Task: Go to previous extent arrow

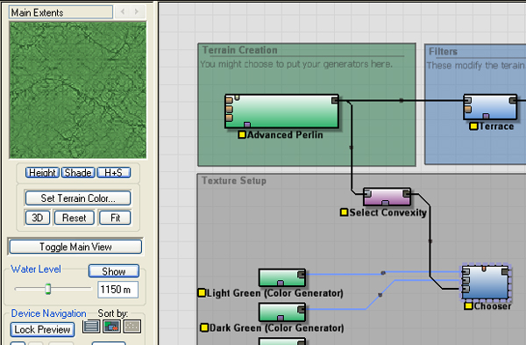Action: 123,11
